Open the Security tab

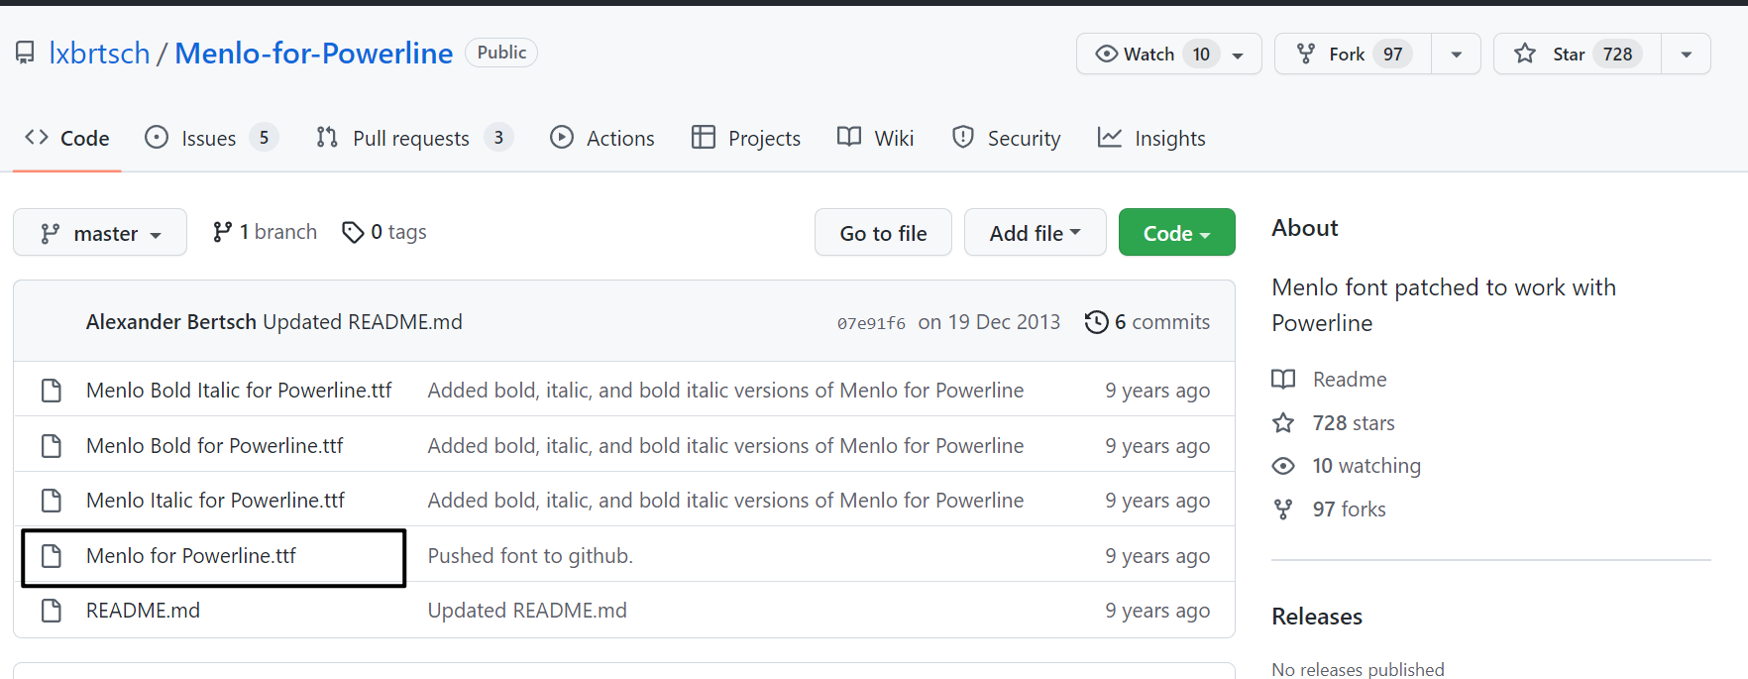pos(1006,138)
